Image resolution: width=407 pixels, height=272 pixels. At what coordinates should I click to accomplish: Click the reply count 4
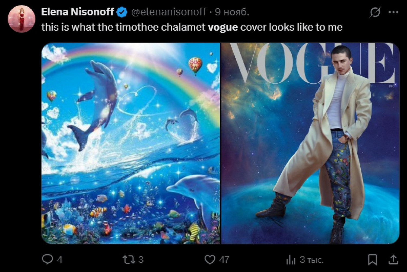60,260
